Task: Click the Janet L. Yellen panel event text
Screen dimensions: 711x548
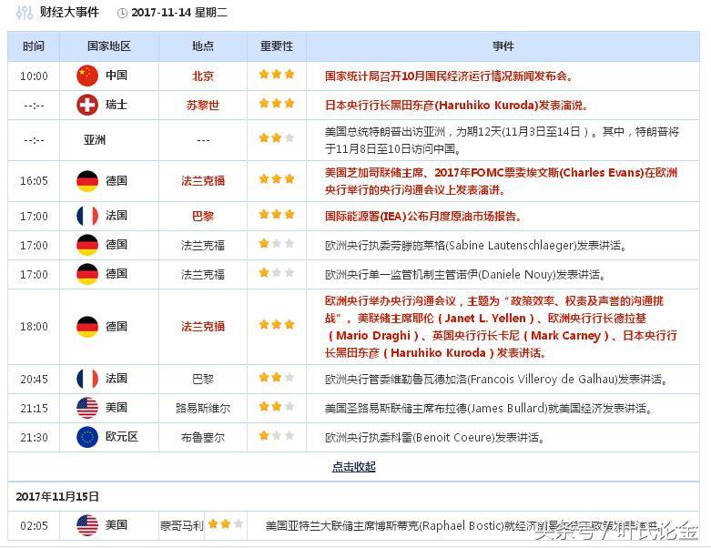Action: (x=501, y=327)
